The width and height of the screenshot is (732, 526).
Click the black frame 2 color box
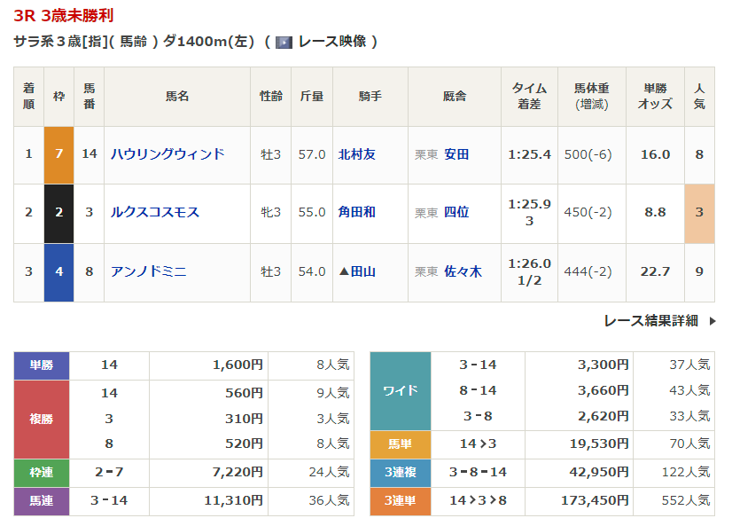[58, 213]
